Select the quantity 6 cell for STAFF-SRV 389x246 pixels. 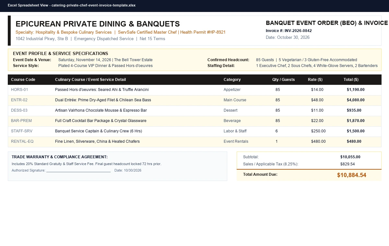(277, 131)
